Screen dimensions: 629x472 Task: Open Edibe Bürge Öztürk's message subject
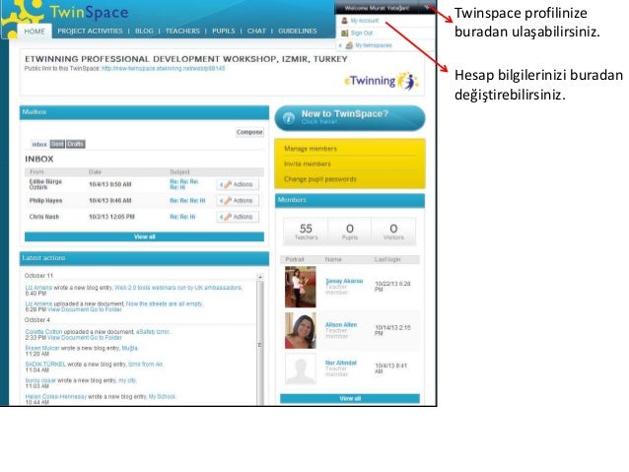[184, 184]
